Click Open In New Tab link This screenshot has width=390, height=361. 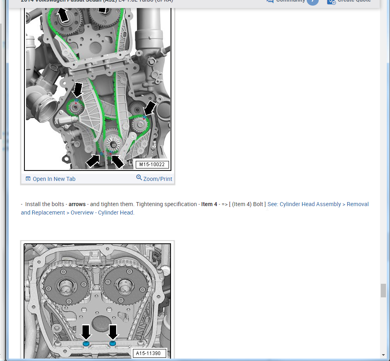pyautogui.click(x=54, y=179)
